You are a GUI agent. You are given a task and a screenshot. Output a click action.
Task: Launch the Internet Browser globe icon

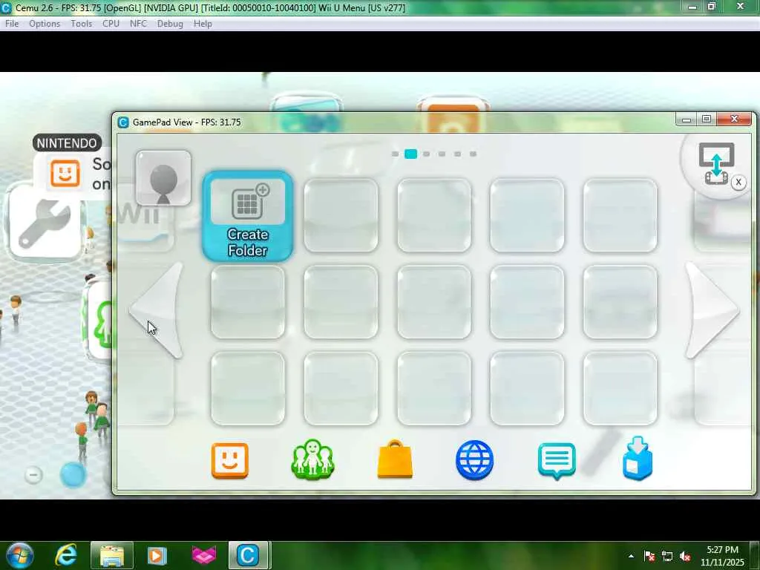click(x=474, y=460)
